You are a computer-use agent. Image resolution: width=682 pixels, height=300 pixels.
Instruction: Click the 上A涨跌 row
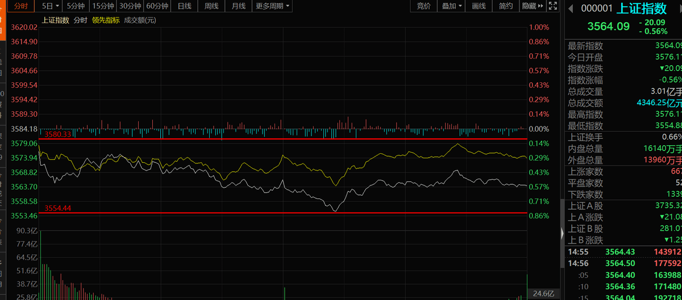tap(624, 217)
